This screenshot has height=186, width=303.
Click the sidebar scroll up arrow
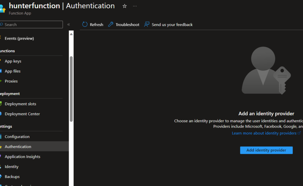pyautogui.click(x=71, y=34)
